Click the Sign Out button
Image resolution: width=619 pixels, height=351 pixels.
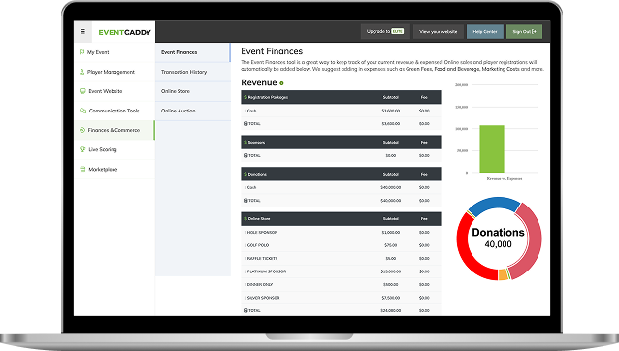point(524,32)
